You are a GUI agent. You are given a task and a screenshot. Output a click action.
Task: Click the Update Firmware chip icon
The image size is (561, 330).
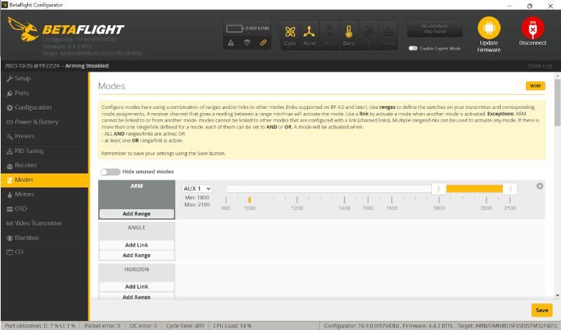click(x=489, y=27)
